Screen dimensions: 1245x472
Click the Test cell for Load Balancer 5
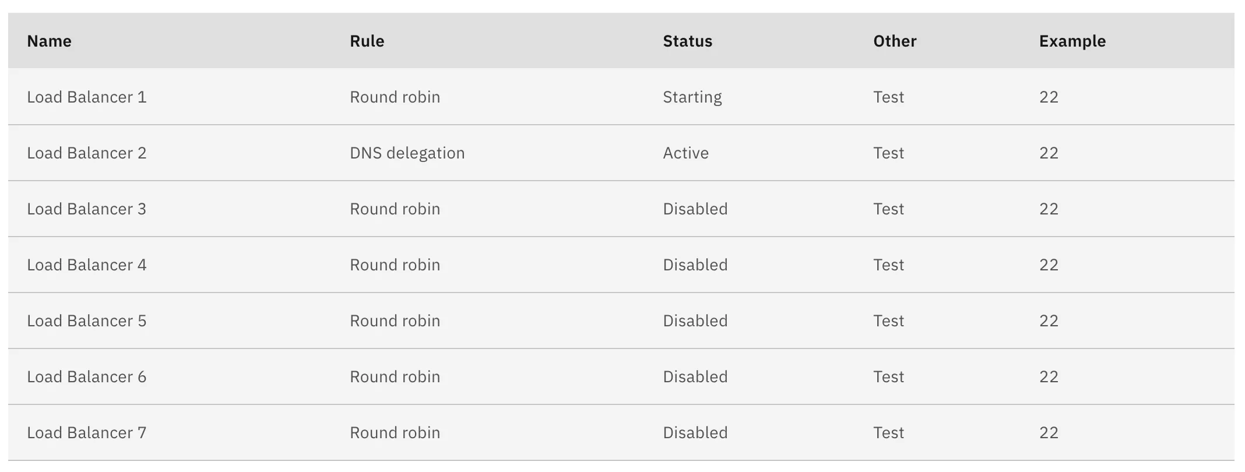[x=888, y=321]
